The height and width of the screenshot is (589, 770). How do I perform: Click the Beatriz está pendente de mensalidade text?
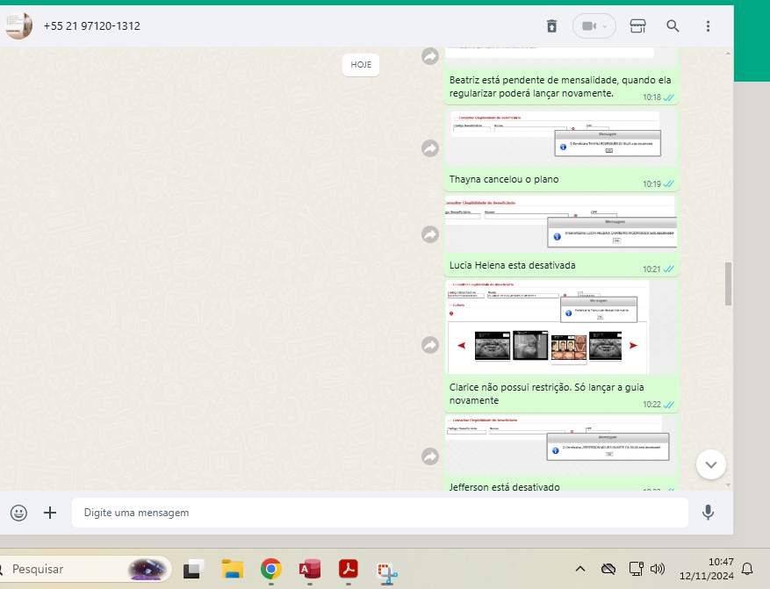coord(560,87)
